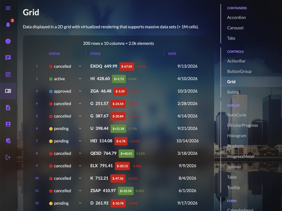Expand status dropdown in row 11
Screen dimensions: 282x211
point(80,190)
